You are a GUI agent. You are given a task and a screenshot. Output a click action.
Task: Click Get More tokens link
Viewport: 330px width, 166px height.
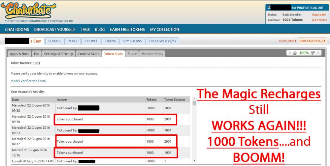pos(319,20)
